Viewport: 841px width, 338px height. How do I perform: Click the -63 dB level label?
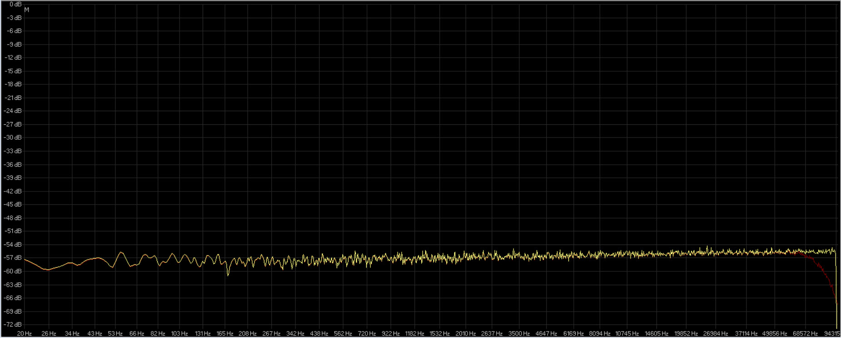13,285
